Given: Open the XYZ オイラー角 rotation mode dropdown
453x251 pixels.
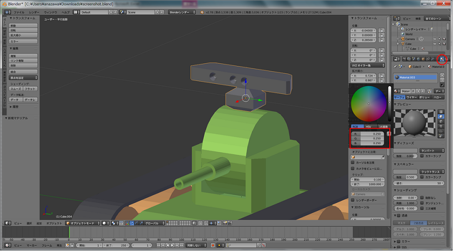Looking at the screenshot, I should (x=368, y=65).
